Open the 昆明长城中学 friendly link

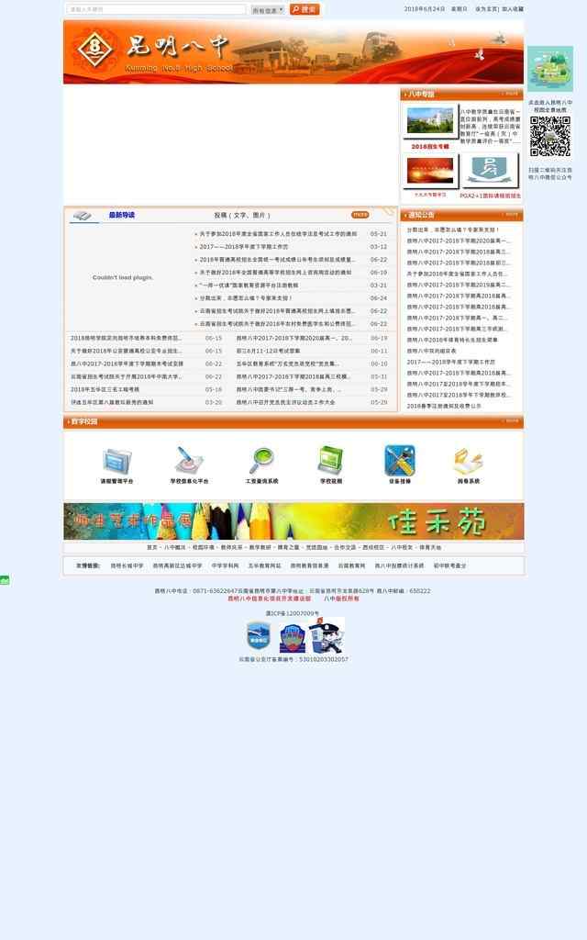pos(127,565)
